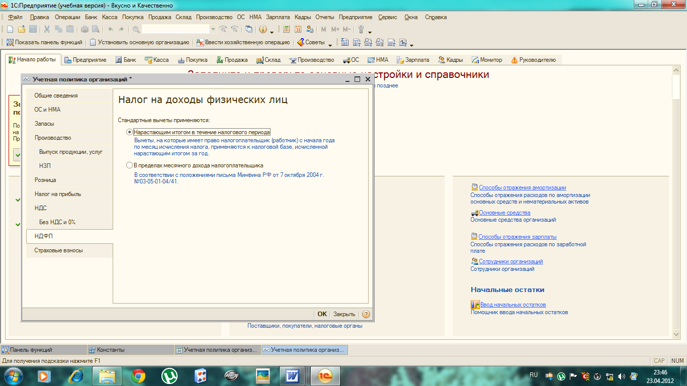Click the Paste clipboard toolbar icon
Viewport: 687px width, 386px height.
point(70,30)
